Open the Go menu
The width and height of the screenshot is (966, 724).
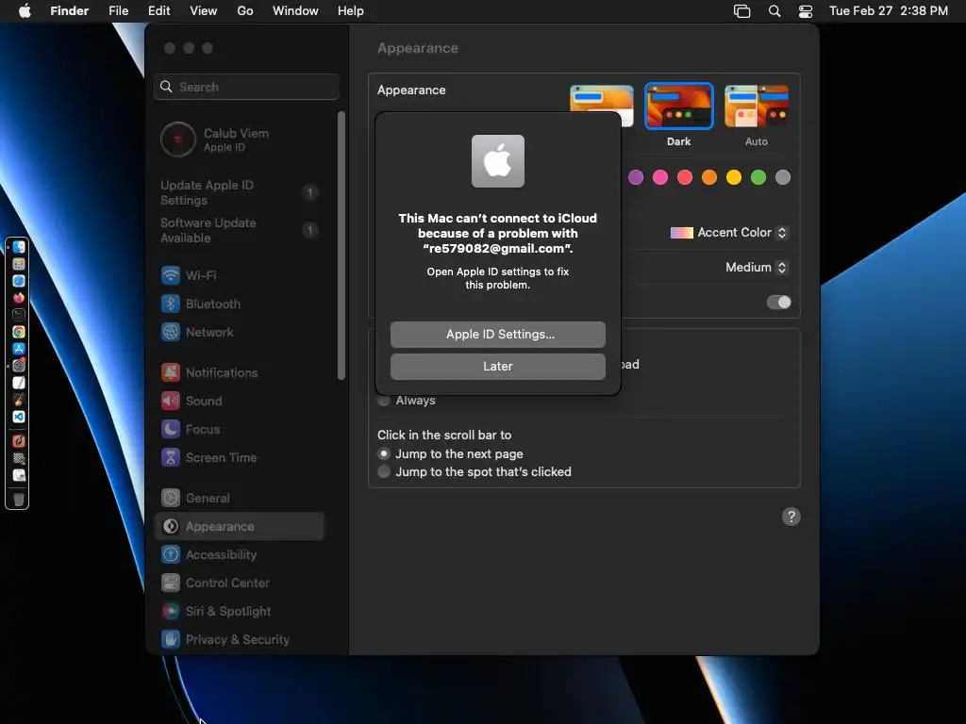click(245, 11)
